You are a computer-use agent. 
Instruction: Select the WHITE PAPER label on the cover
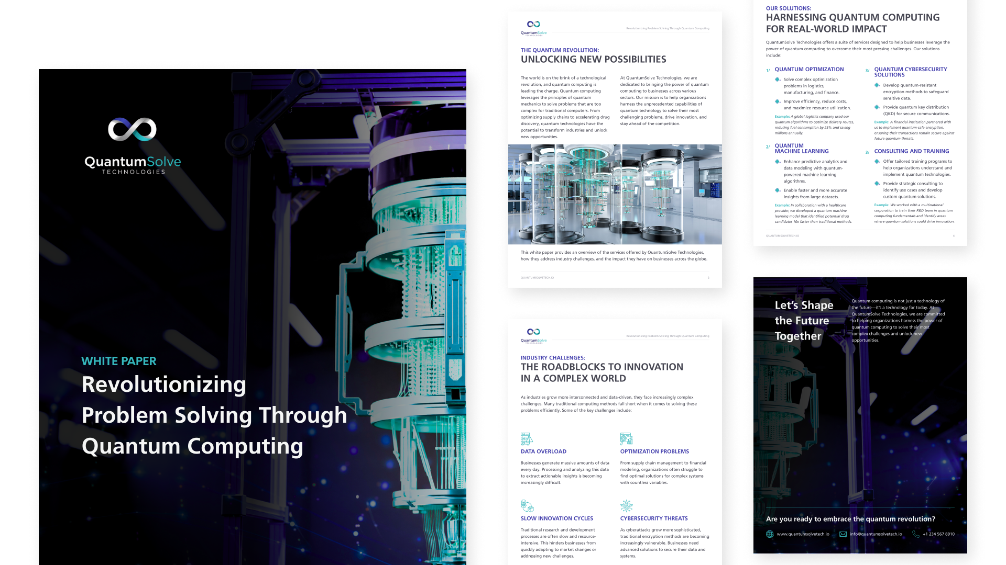[x=118, y=361]
